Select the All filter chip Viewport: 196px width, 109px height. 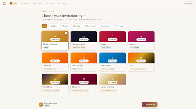(x=44, y=26)
